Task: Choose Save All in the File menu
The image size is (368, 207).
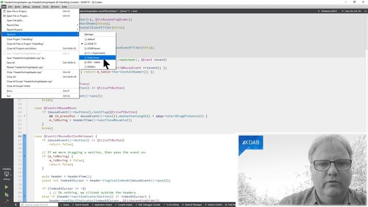Action: 40,63
